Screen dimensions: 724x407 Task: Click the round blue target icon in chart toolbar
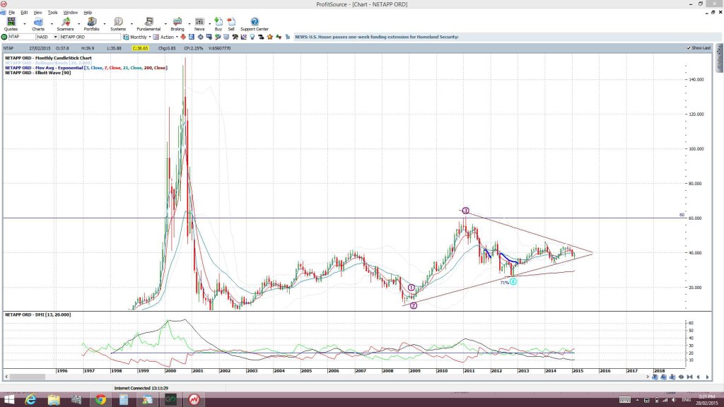(200, 37)
